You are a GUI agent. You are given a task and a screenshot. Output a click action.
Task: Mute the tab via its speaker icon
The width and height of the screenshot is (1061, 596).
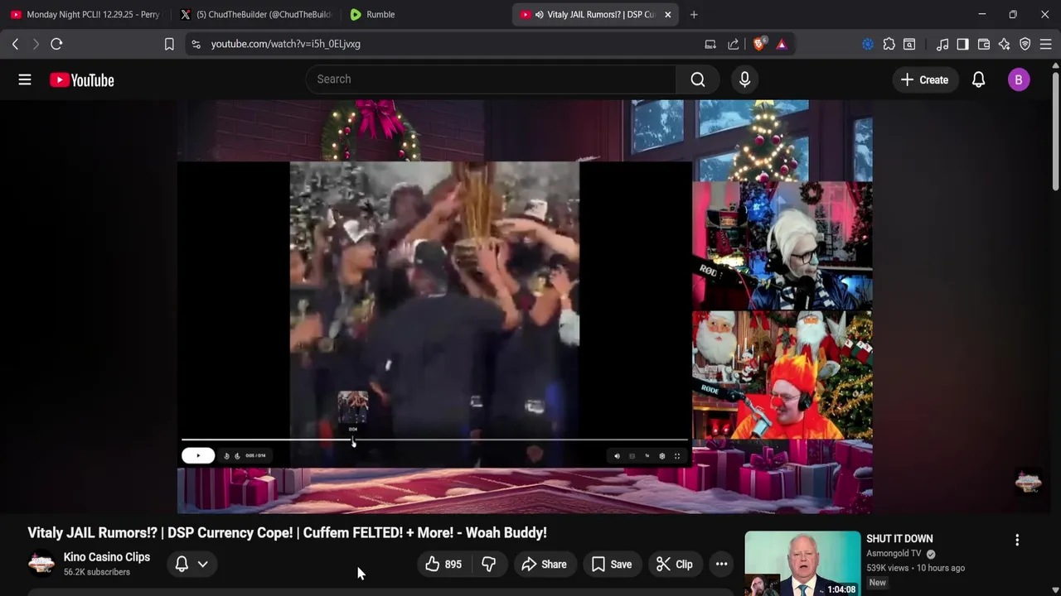[539, 14]
